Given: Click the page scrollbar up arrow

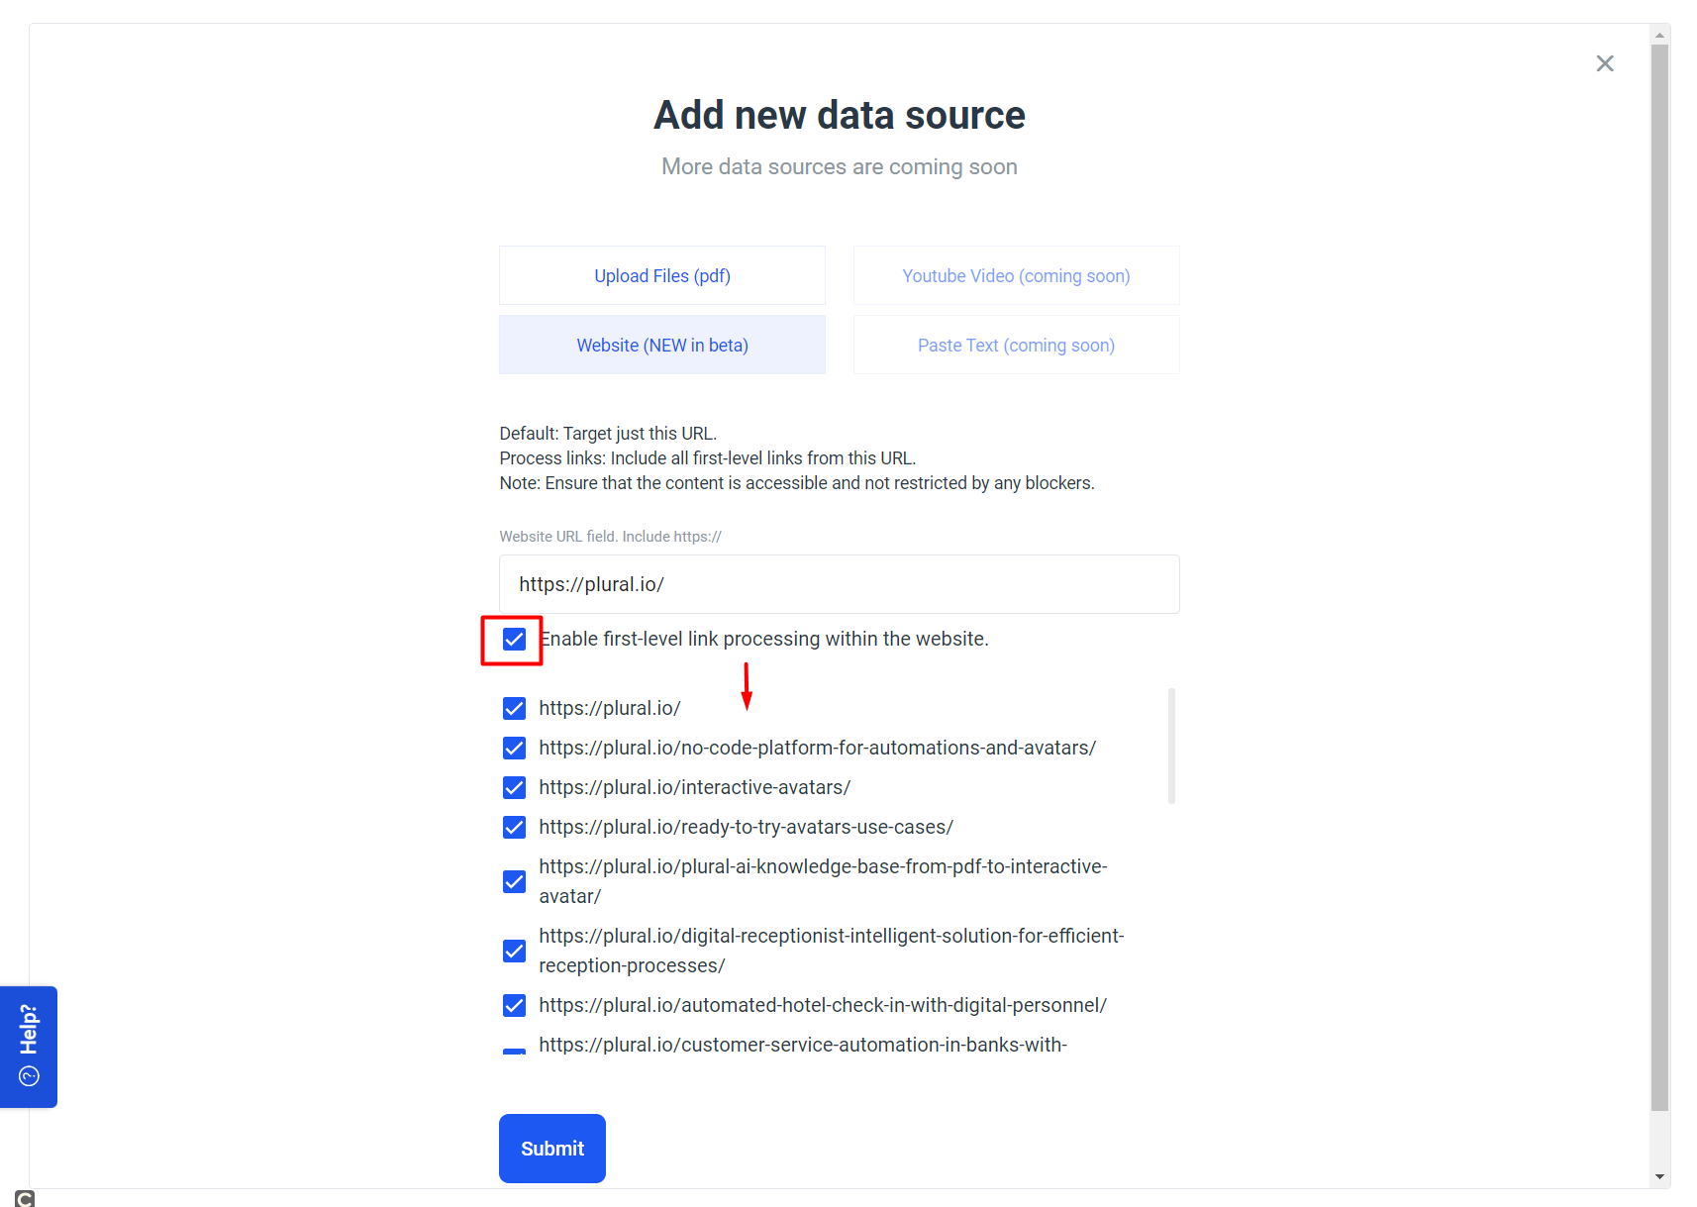Looking at the screenshot, I should (x=1659, y=35).
